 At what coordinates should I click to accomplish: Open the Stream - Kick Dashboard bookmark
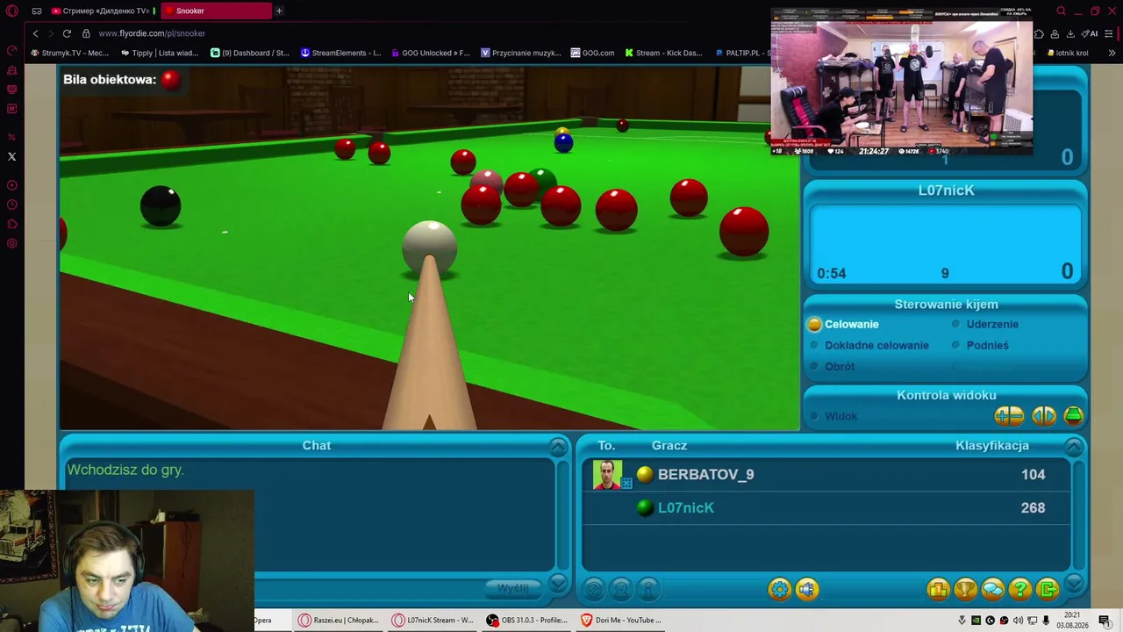tap(663, 53)
